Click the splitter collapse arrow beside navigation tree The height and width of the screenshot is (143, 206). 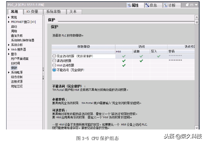(43, 70)
